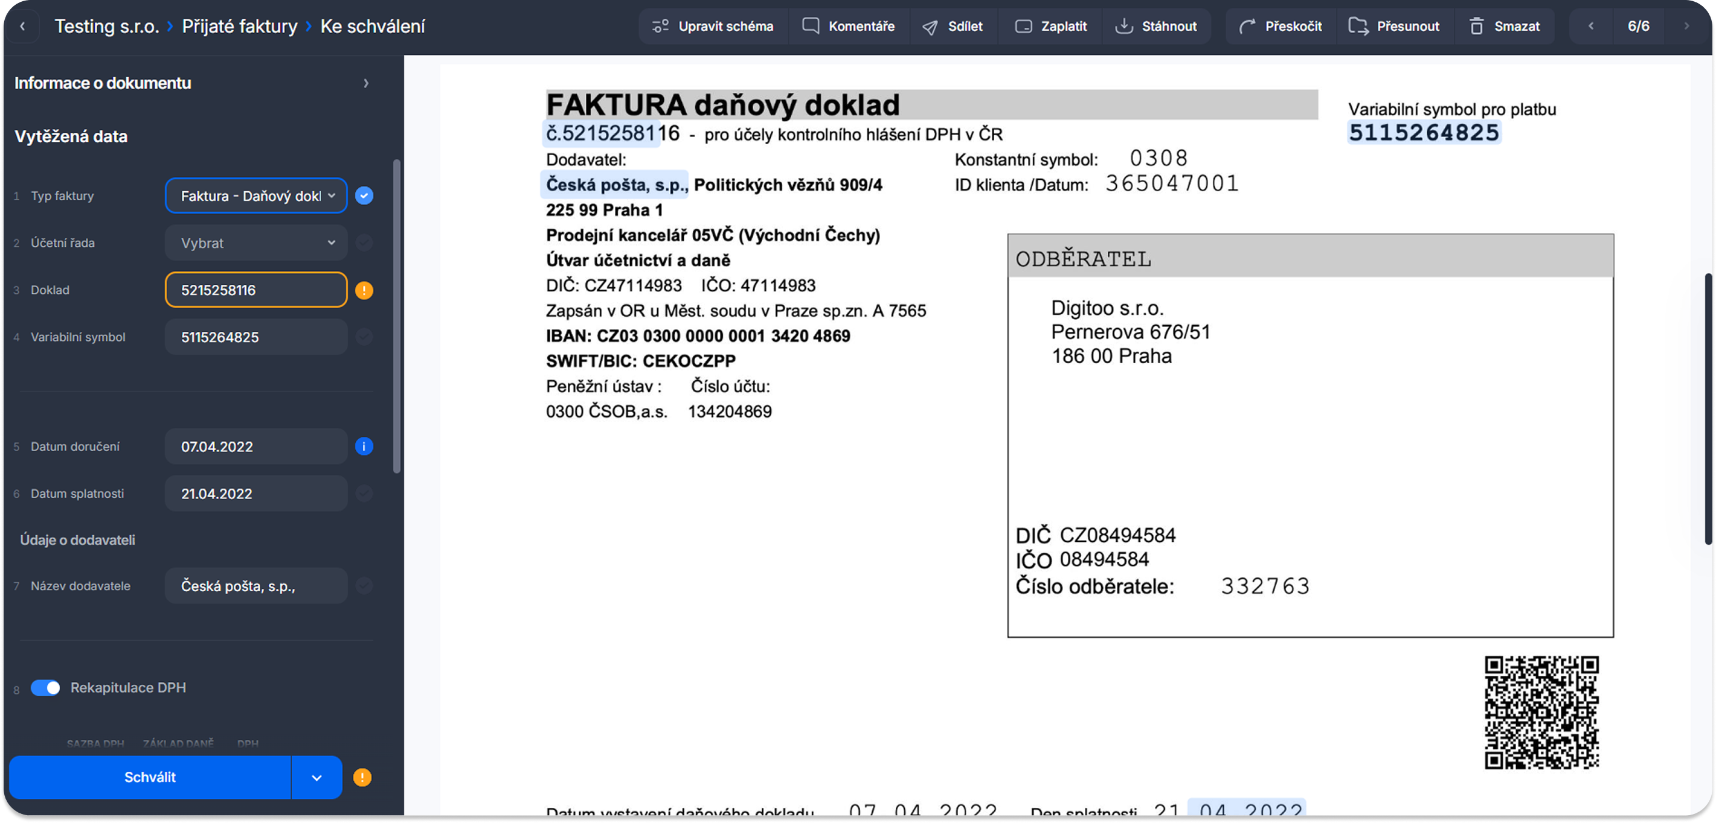The height and width of the screenshot is (823, 1716).
Task: Move document using Přesunout
Action: click(x=1393, y=26)
